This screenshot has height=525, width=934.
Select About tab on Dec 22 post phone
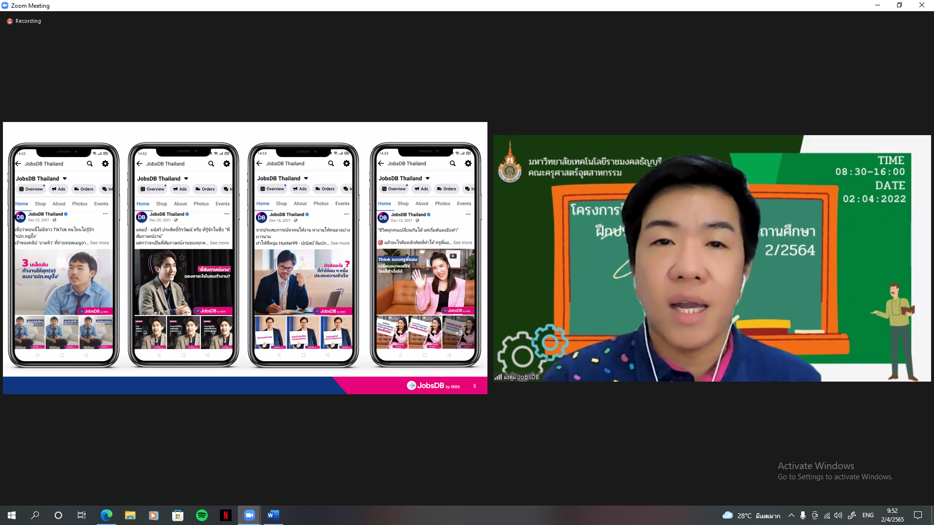59,204
